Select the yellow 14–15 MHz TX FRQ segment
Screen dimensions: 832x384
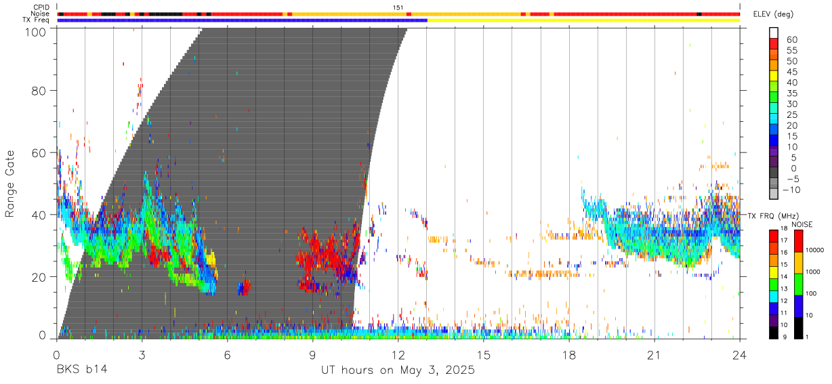(x=774, y=272)
